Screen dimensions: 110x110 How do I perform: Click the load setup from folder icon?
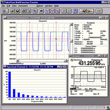(x=90, y=11)
